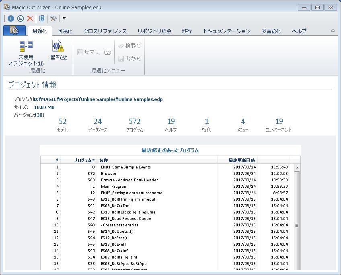341x275 pixels.
Task: Select the ドキュメンテーション tab
Action: click(227, 31)
